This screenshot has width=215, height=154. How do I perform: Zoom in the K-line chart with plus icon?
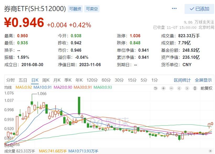[163, 88]
